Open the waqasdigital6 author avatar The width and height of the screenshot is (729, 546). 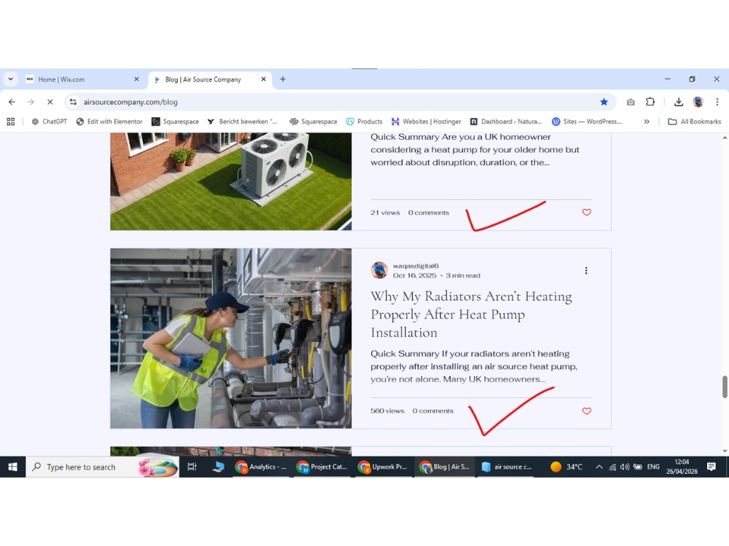(x=379, y=270)
